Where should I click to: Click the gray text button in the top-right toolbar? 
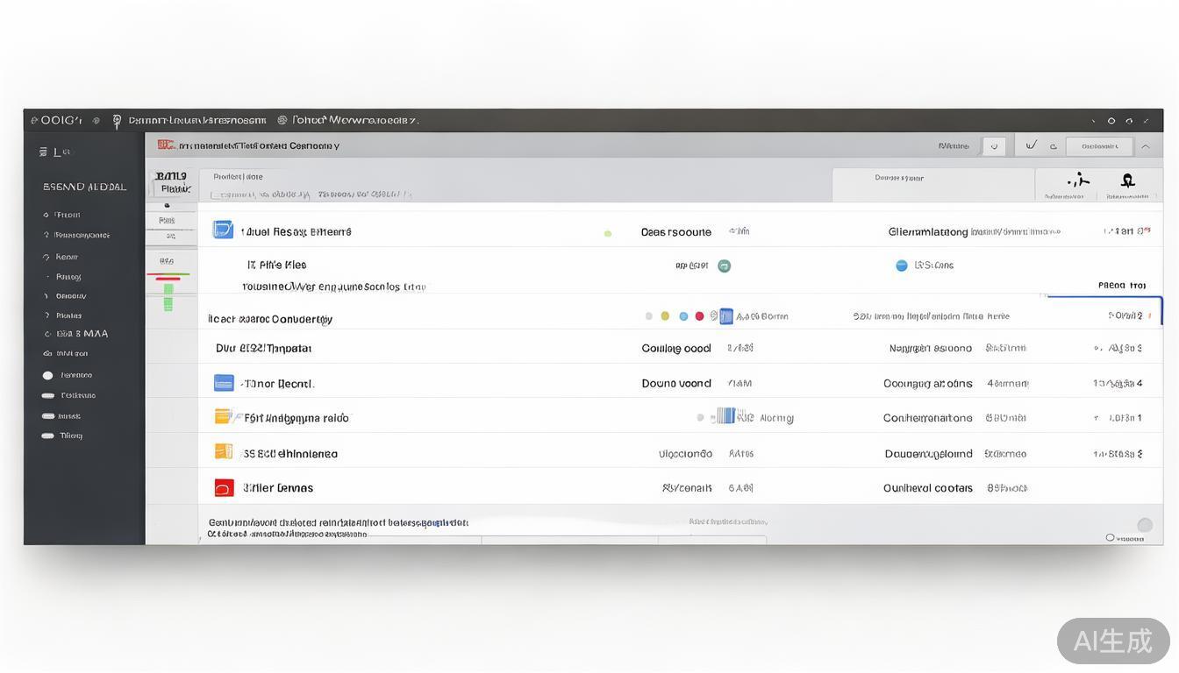[x=1099, y=146]
